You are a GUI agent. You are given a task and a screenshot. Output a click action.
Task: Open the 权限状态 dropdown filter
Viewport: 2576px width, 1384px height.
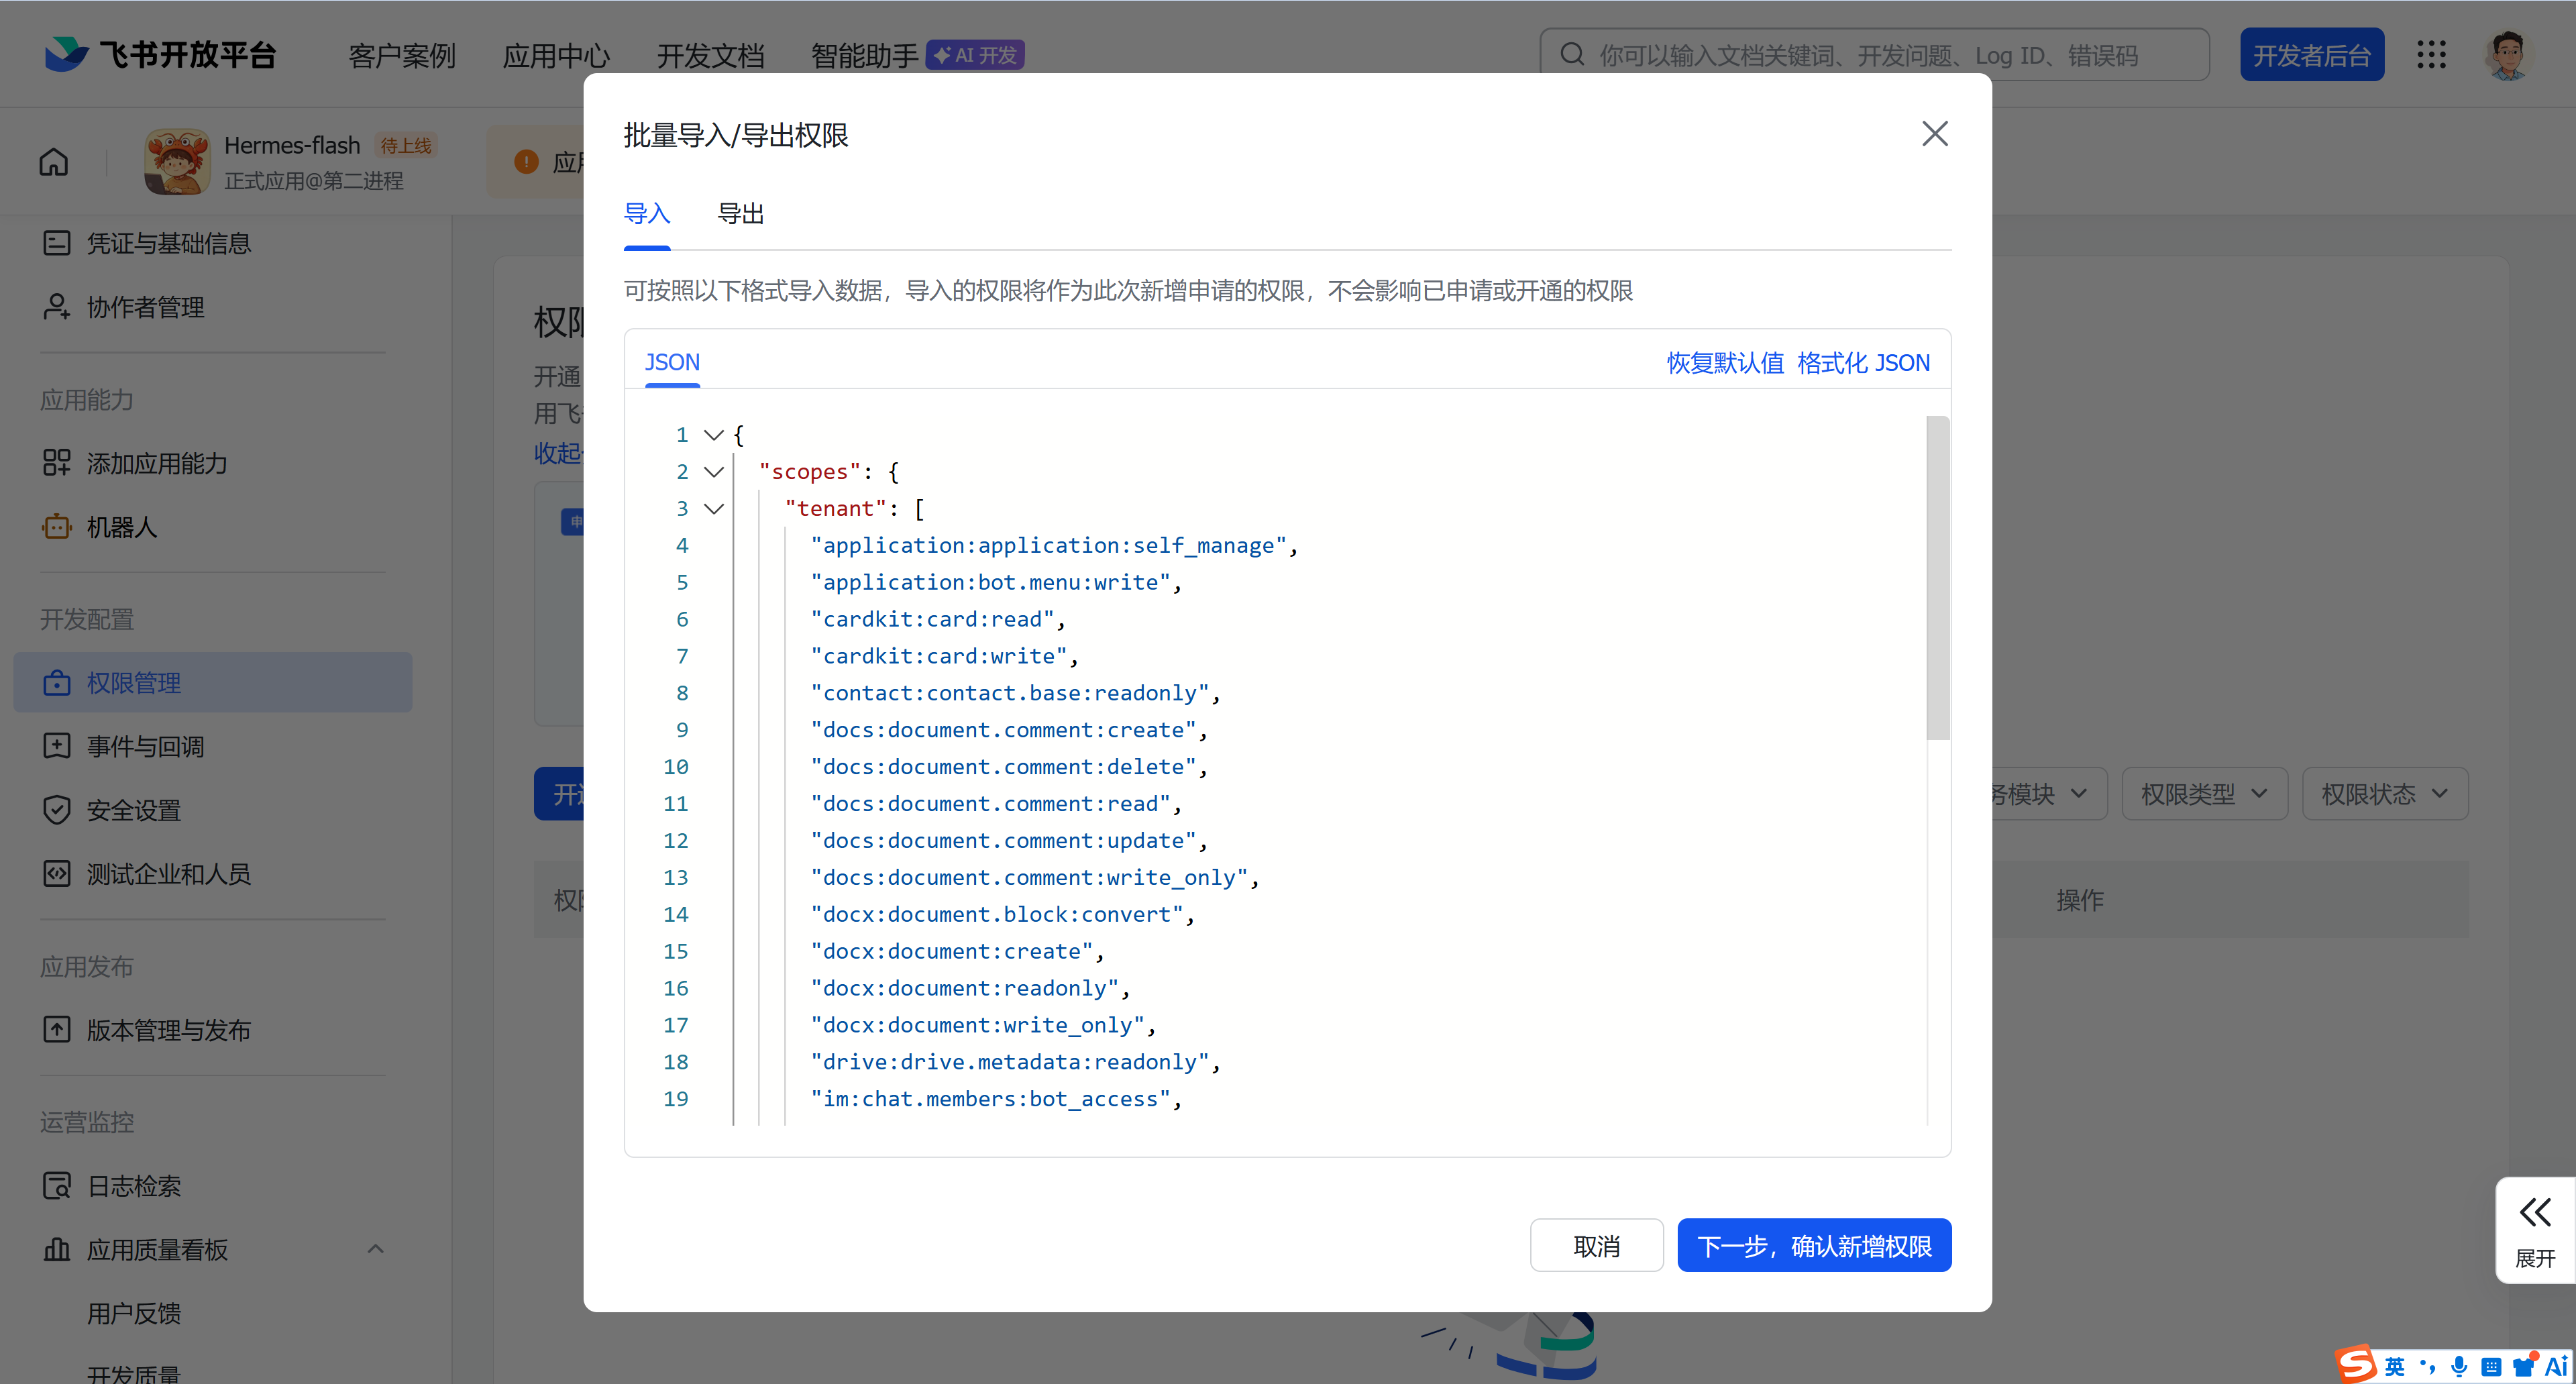click(2385, 794)
